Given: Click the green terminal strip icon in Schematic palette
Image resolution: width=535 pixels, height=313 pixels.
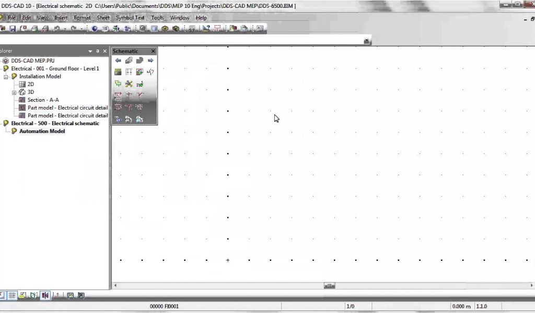Looking at the screenshot, I should coord(118,72).
